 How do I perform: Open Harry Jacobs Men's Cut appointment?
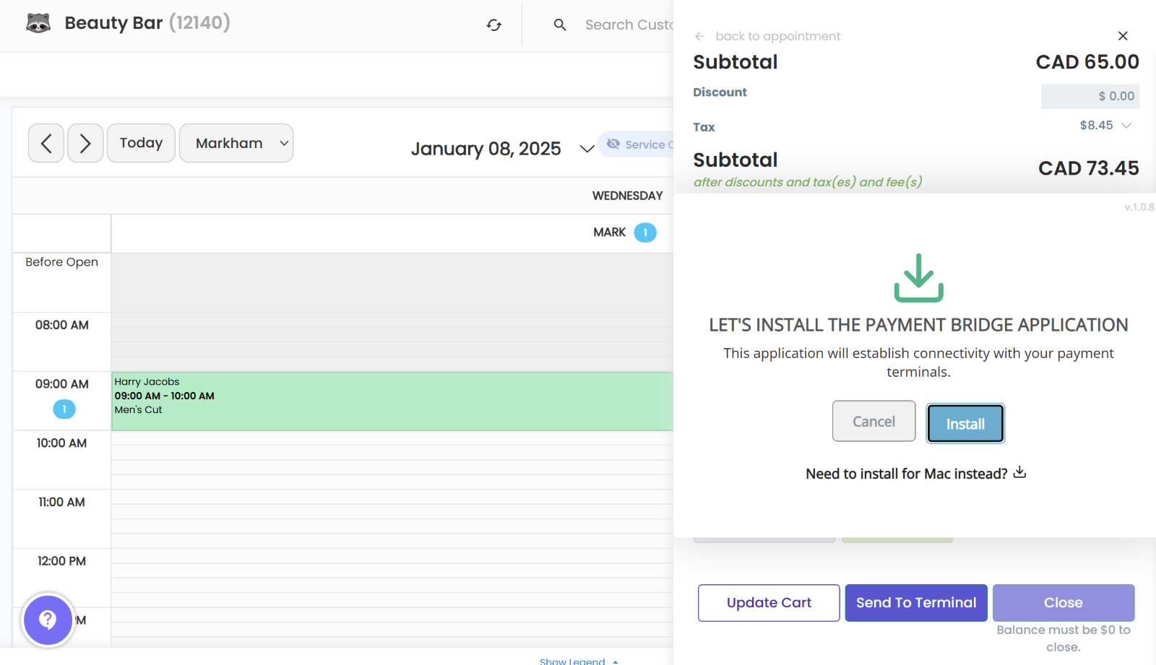point(392,401)
